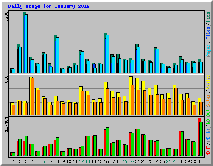Click the 117464 axis value

(x=6, y=124)
